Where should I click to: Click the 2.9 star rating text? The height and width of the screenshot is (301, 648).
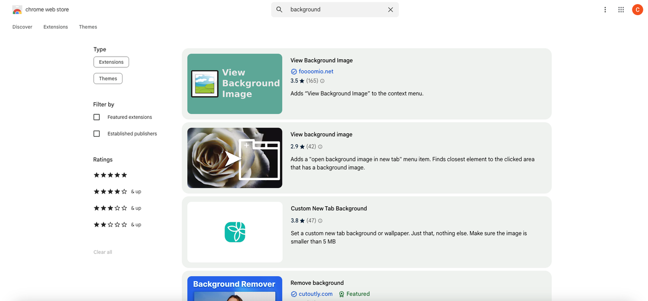(x=294, y=147)
